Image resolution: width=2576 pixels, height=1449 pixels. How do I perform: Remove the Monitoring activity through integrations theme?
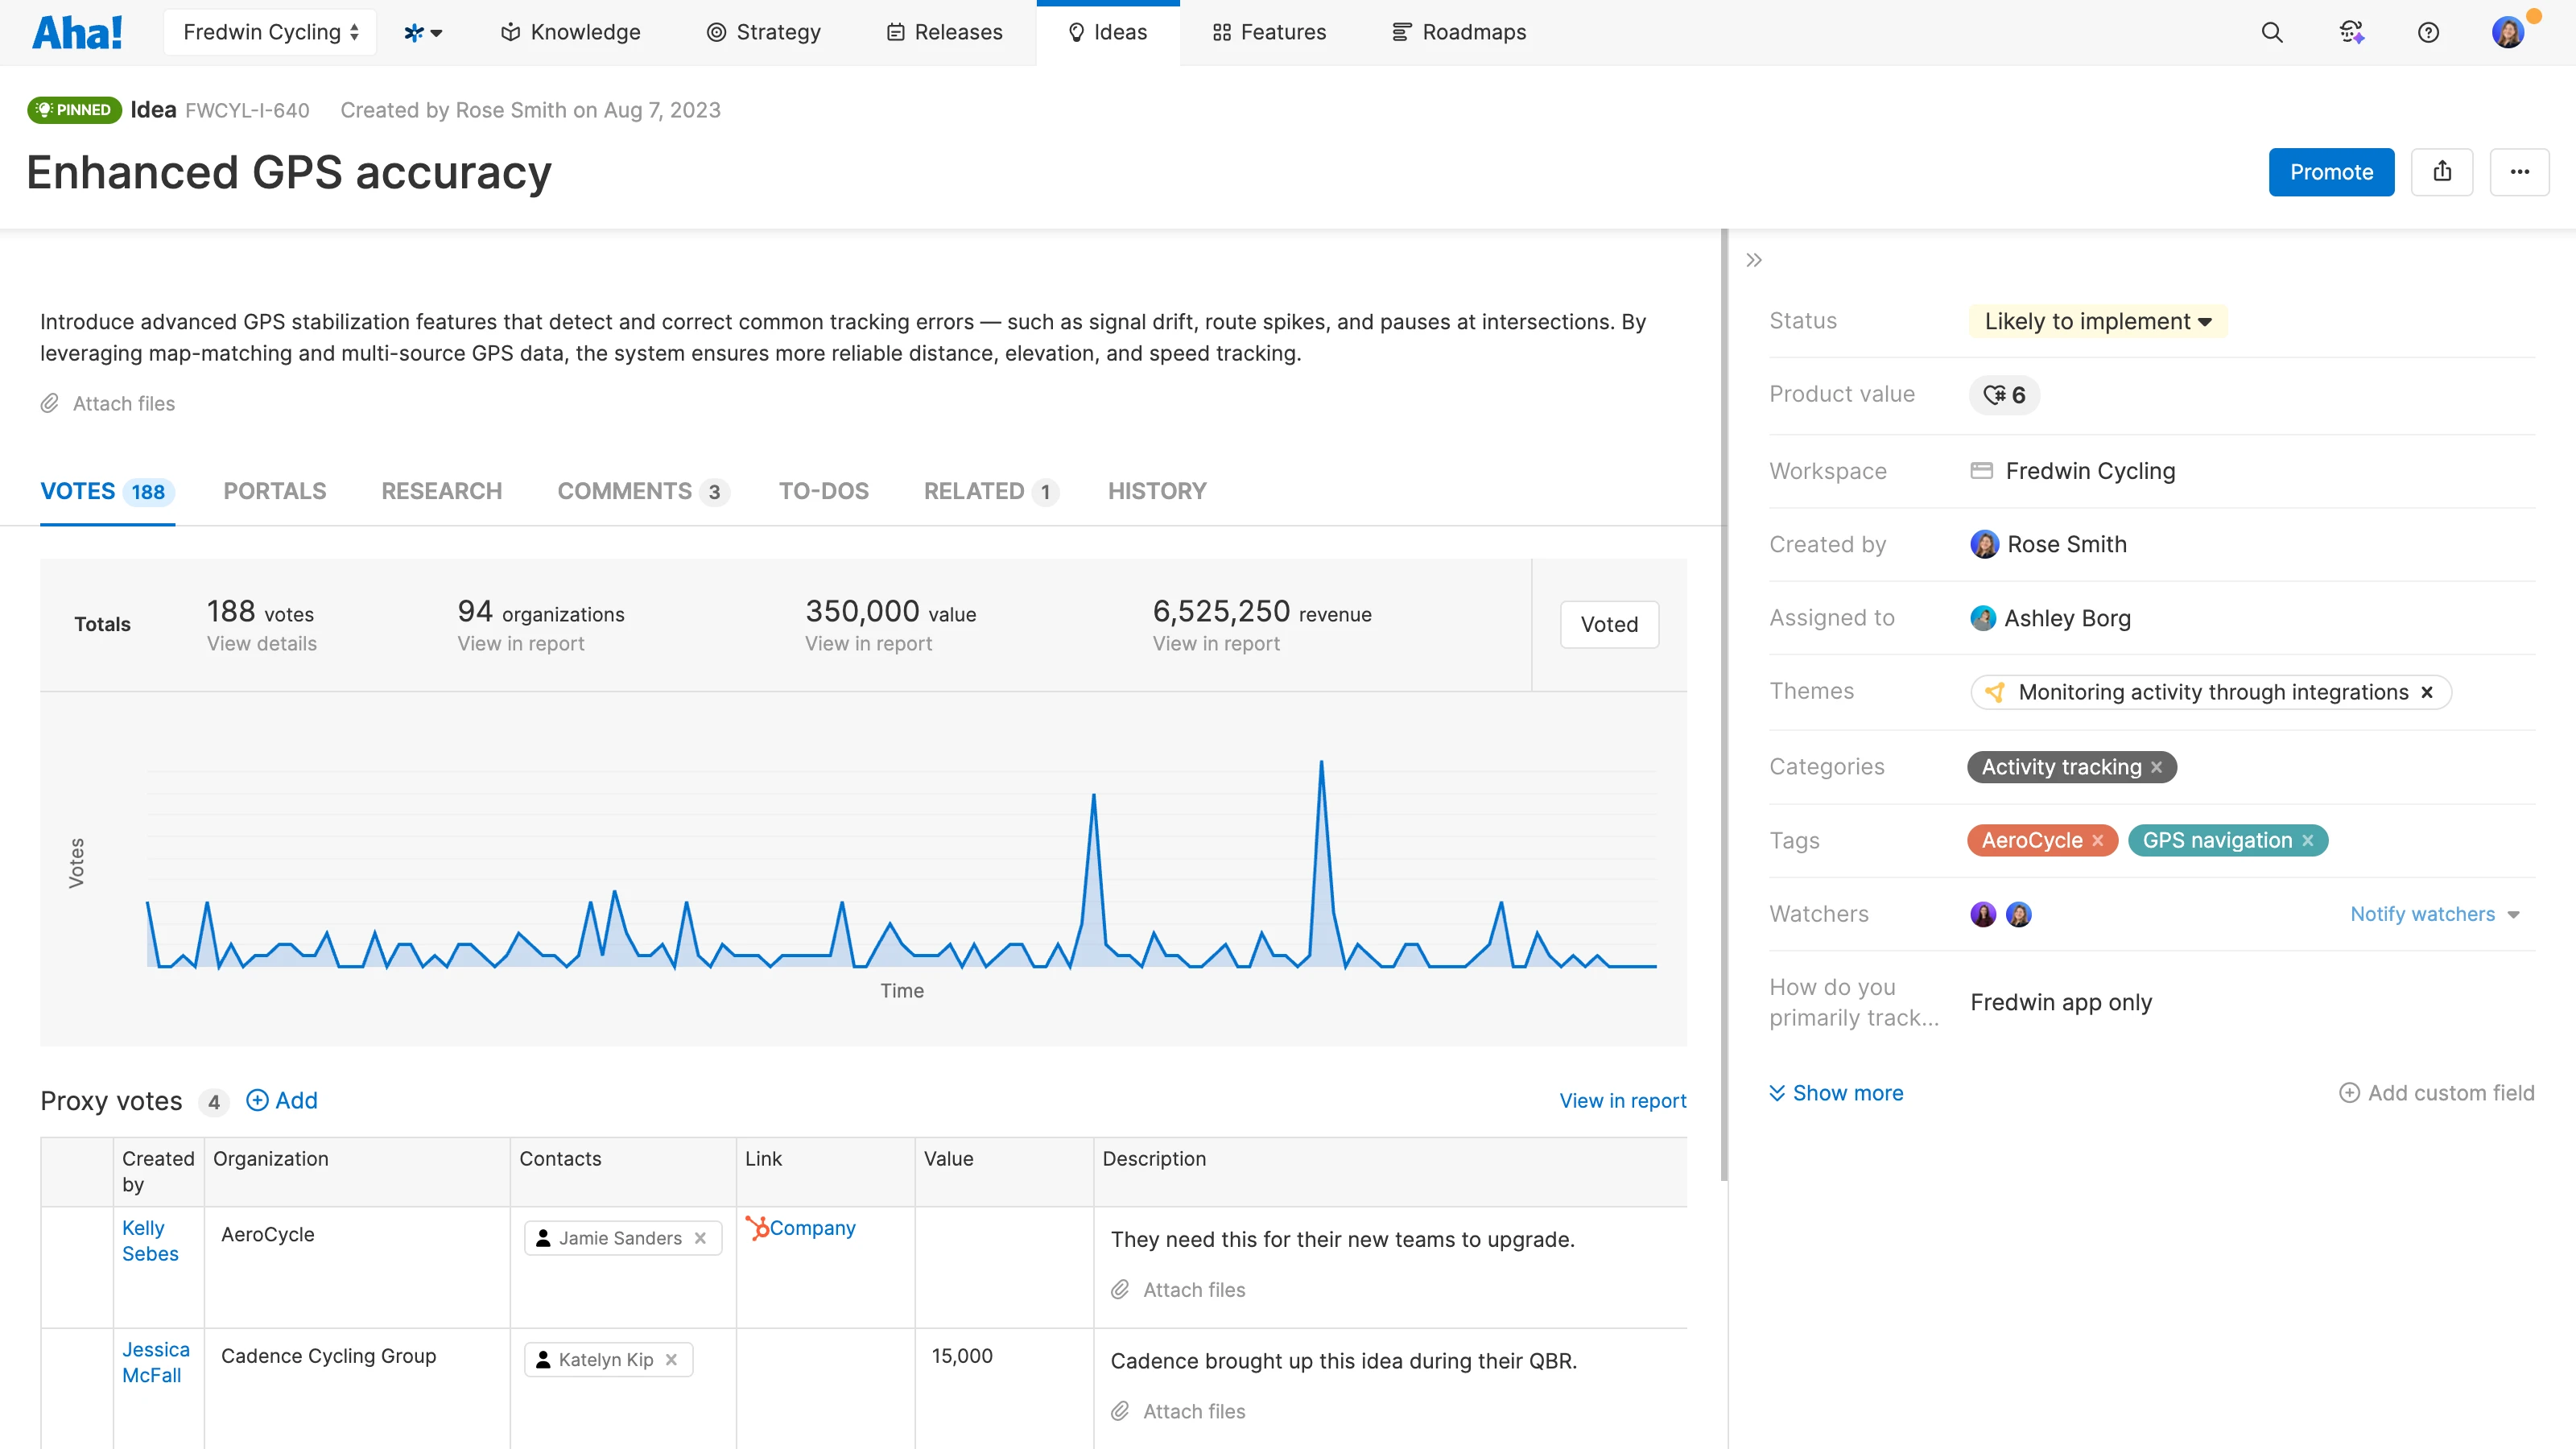[2427, 692]
